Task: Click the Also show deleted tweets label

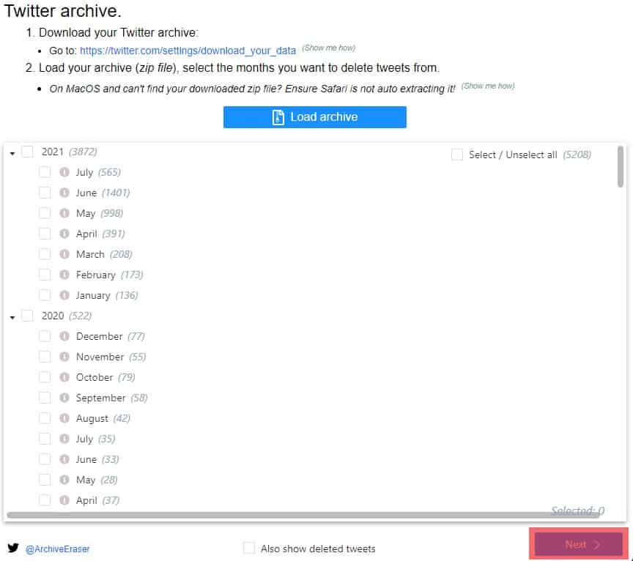Action: click(x=318, y=549)
